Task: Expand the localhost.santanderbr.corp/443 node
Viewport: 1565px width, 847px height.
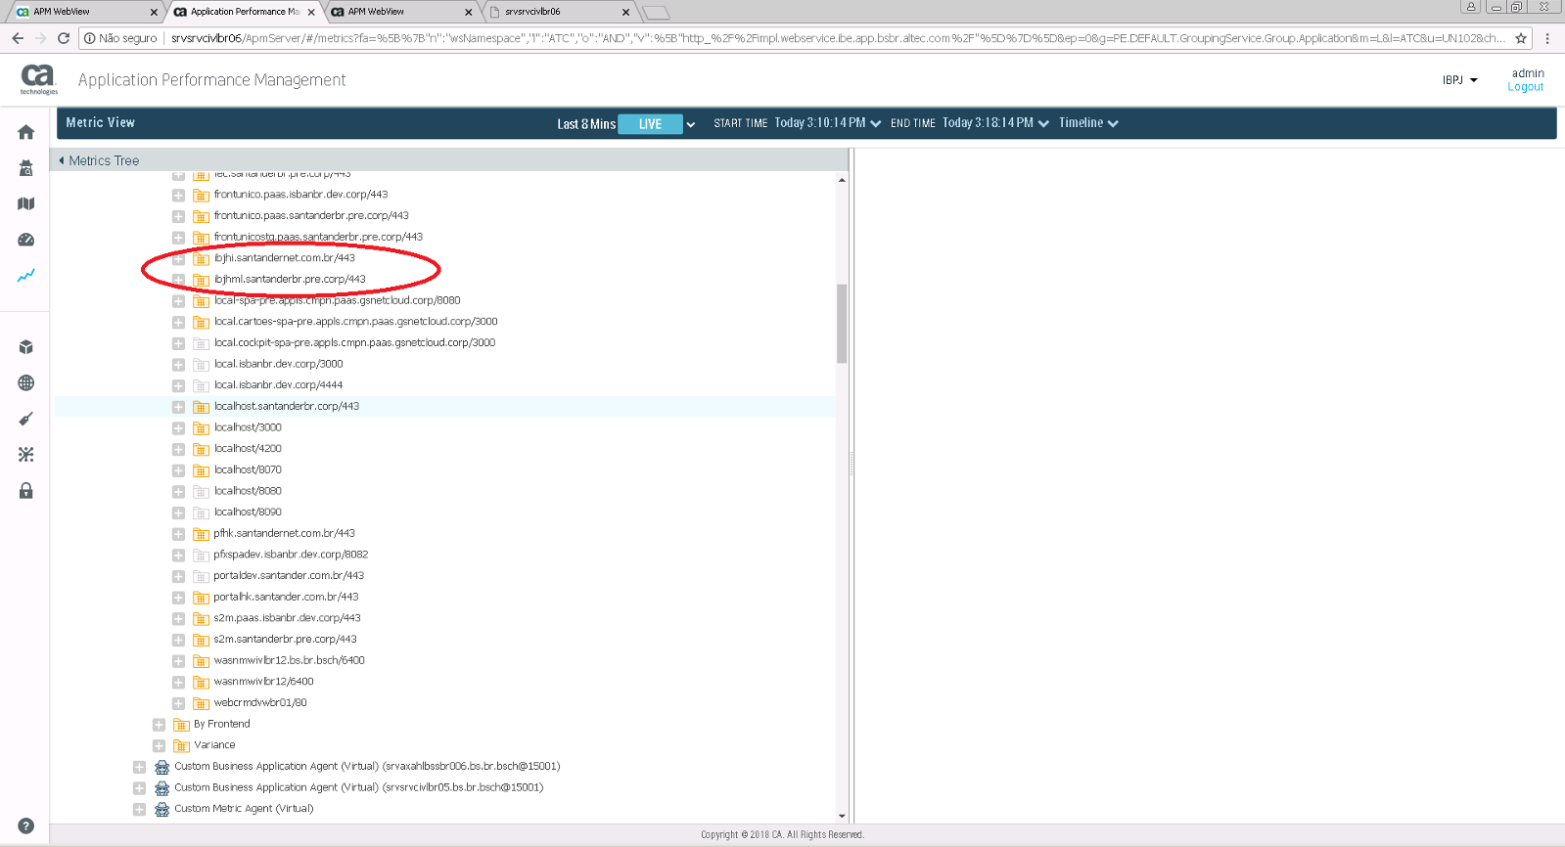Action: (x=178, y=407)
